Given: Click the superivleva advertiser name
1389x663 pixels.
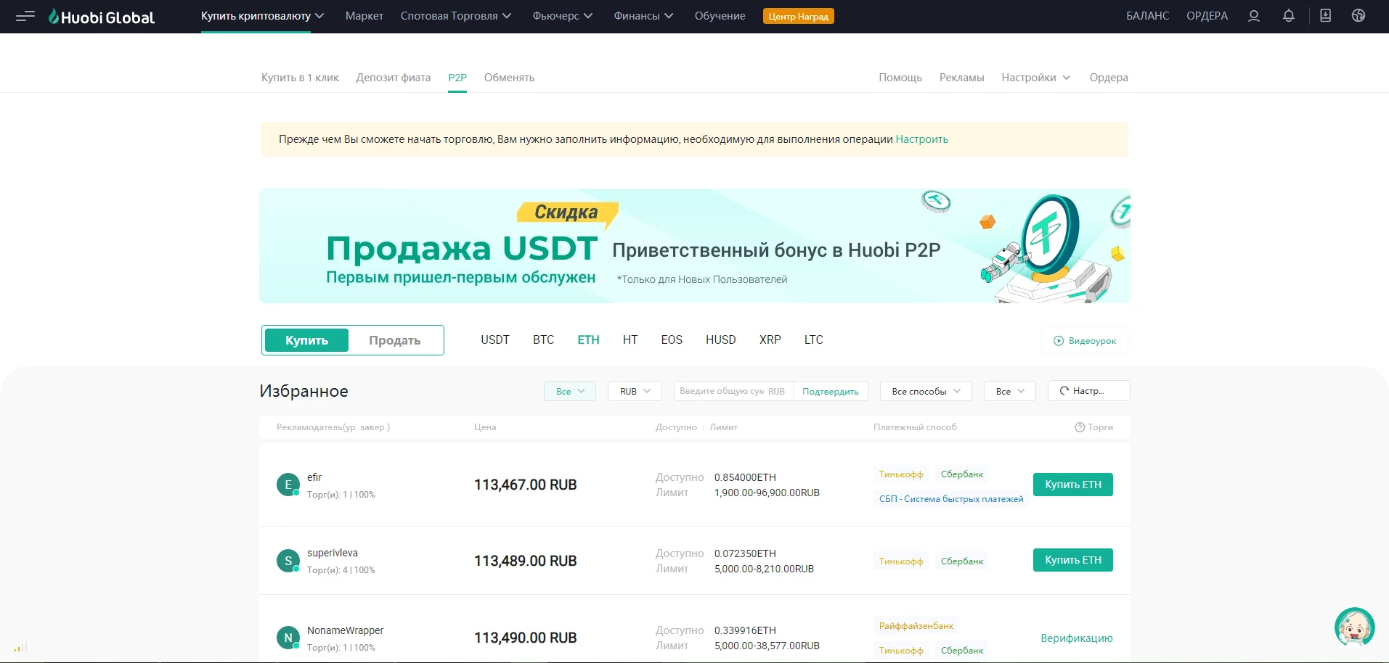Looking at the screenshot, I should click(333, 553).
